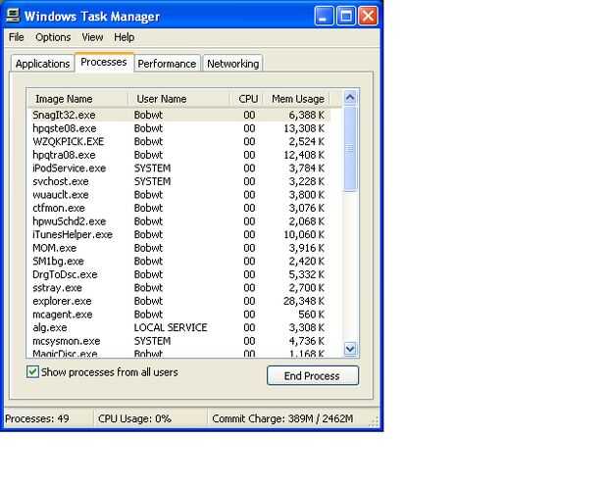Viewport: 608px width, 486px height.
Task: Select the SM1bg.exe process
Action: point(178,262)
